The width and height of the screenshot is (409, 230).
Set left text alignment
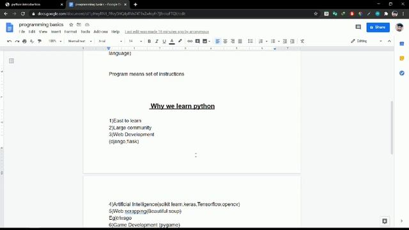point(217,41)
